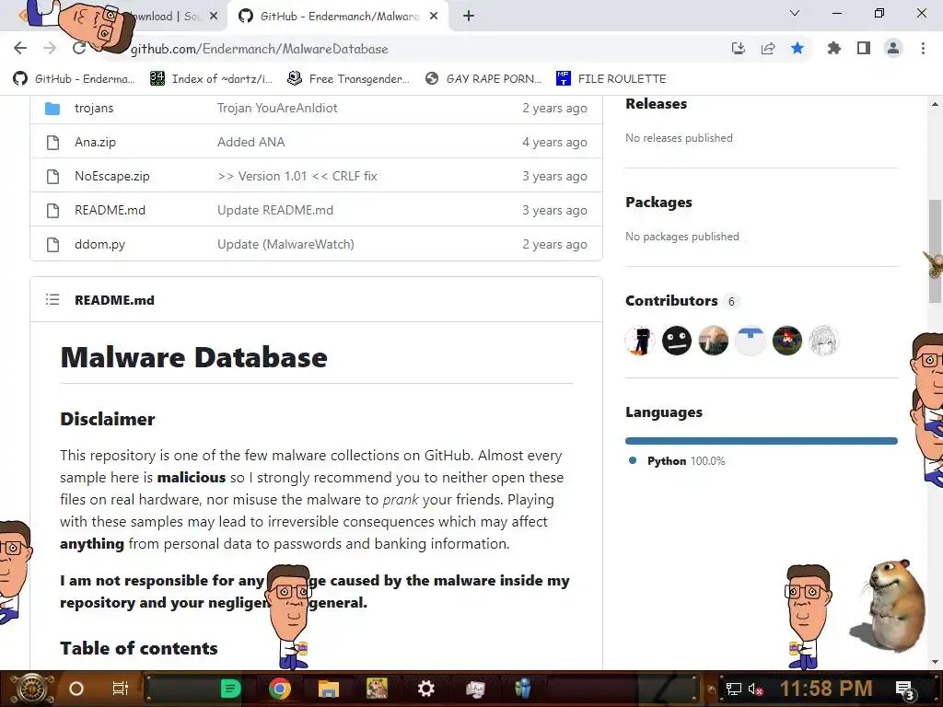Click the trojans folder icon
This screenshot has width=943, height=707.
coord(52,109)
